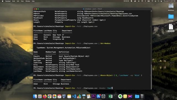177x100 pixels.
Task: Click the menu bar date and time
Action: pyautogui.click(x=170, y=1)
